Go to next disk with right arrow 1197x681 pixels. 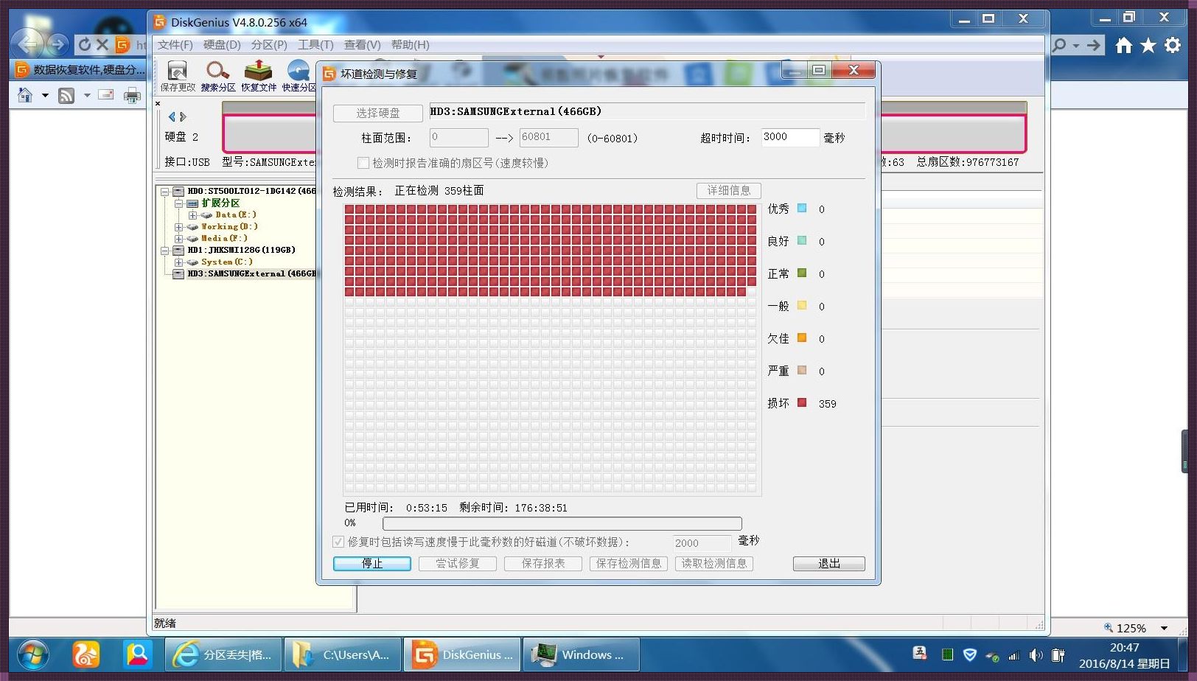coord(183,116)
